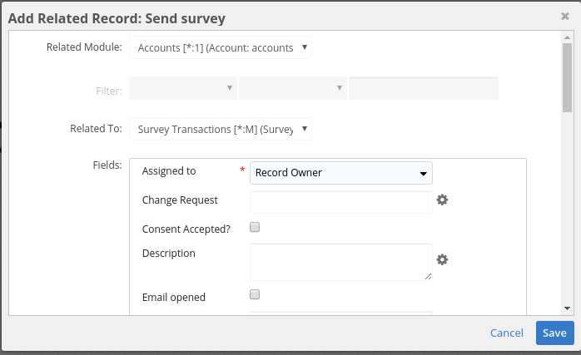Click the Email opened label text
This screenshot has width=581, height=355.
(x=174, y=297)
